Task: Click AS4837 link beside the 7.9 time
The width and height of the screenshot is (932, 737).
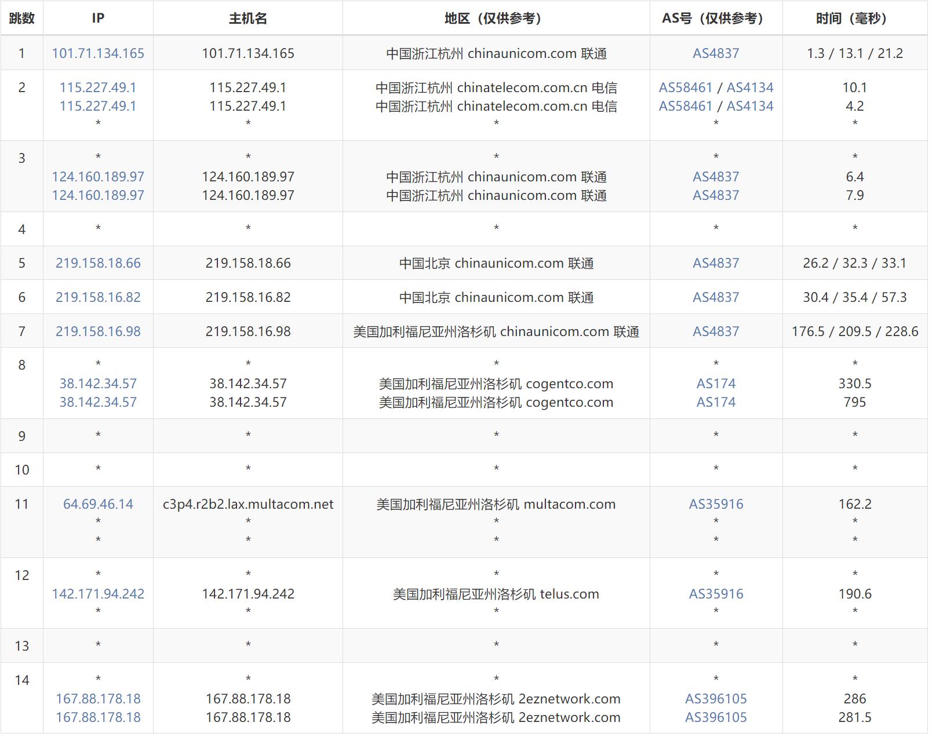Action: click(716, 195)
